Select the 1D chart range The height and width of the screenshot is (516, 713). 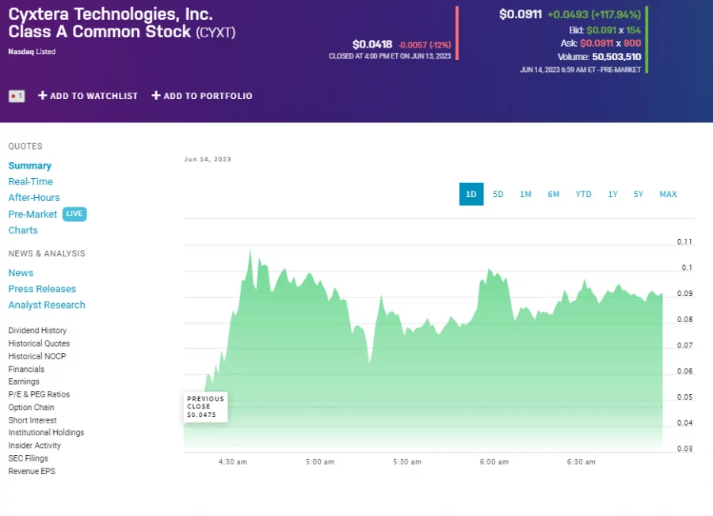[x=471, y=194]
